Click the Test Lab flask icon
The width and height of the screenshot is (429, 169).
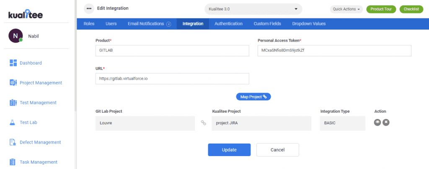(12, 123)
